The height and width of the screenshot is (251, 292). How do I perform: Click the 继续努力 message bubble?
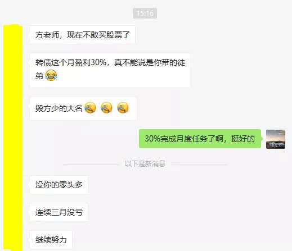(51, 240)
